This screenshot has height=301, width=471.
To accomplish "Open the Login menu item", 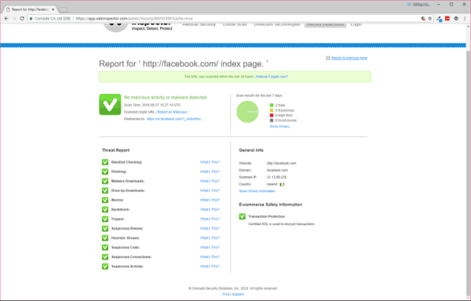I will point(356,24).
